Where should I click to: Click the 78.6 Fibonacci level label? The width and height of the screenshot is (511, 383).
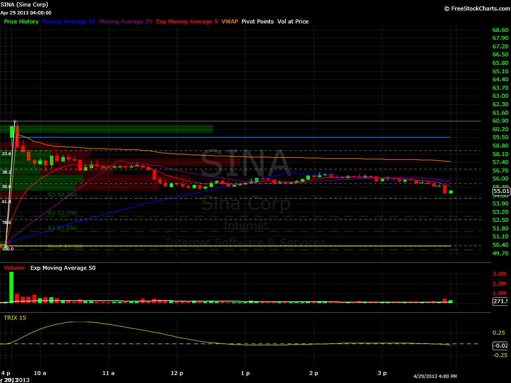click(x=6, y=222)
